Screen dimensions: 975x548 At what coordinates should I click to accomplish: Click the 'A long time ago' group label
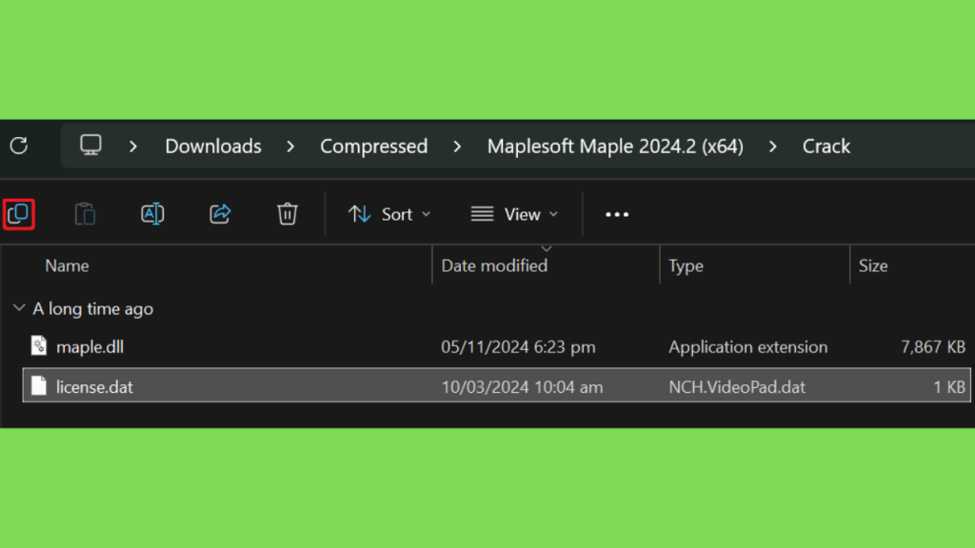pyautogui.click(x=92, y=309)
